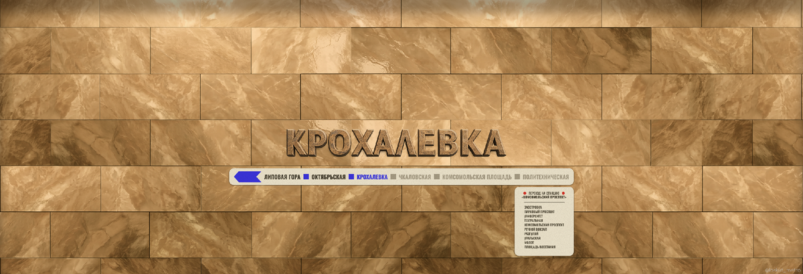Select Комсомольская Площадь on the line strip
803x274 pixels.
pyautogui.click(x=476, y=177)
